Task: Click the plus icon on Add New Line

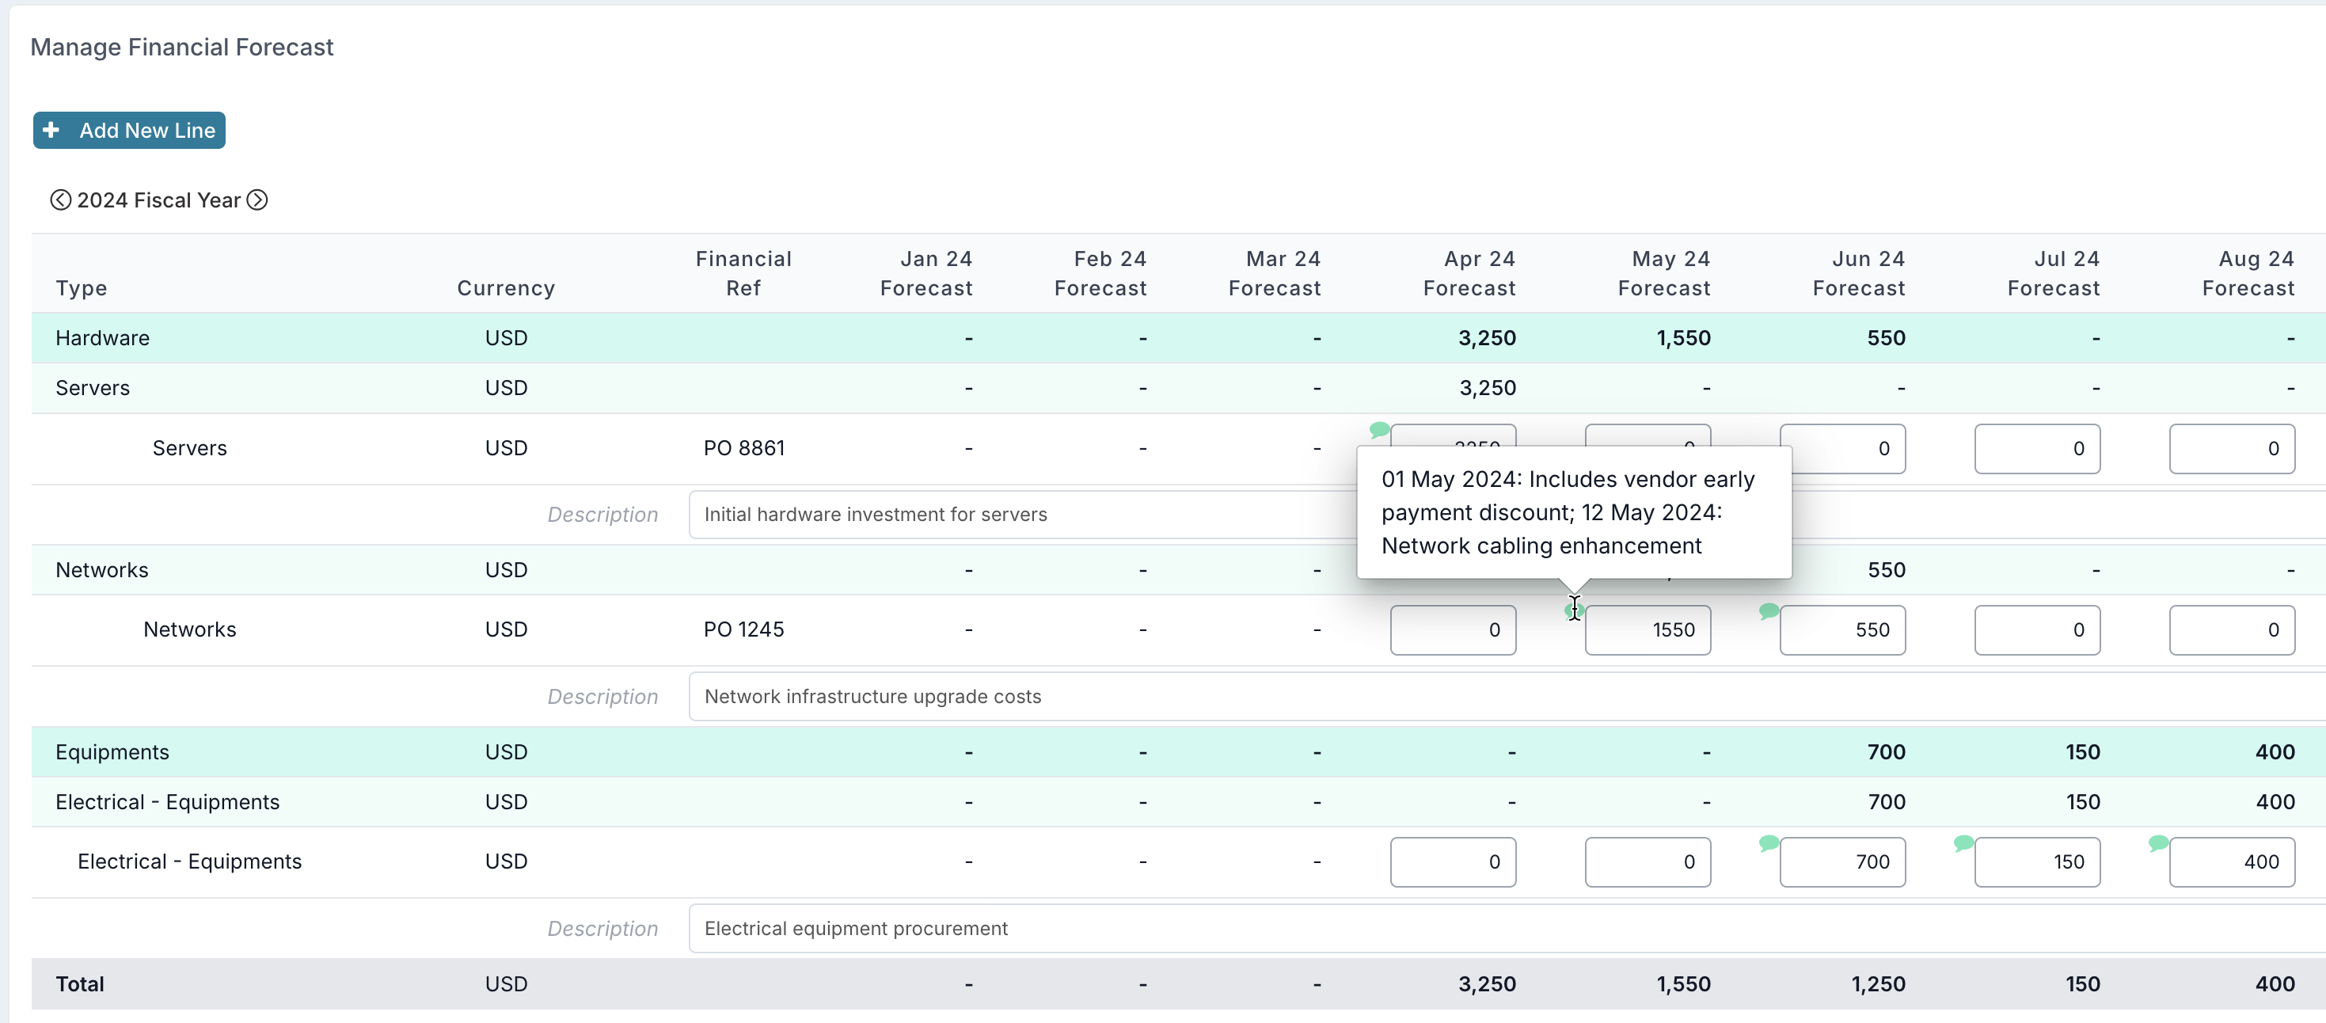Action: [51, 130]
